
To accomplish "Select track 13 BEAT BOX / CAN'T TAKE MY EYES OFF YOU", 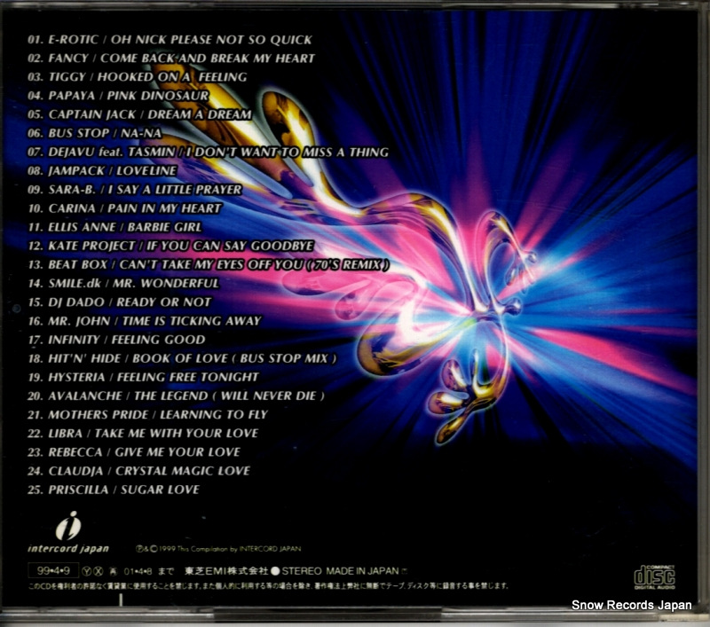I will [x=209, y=264].
